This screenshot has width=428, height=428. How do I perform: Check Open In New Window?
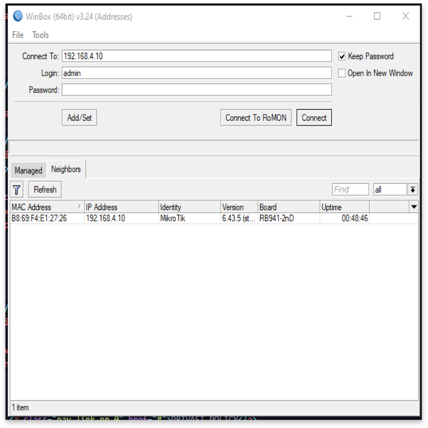pos(342,73)
